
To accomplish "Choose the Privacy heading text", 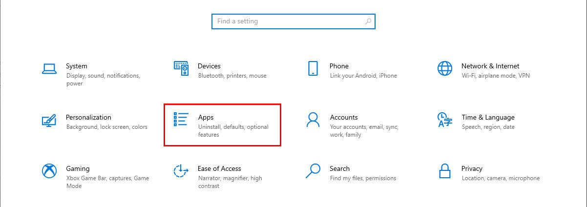I will click(472, 168).
